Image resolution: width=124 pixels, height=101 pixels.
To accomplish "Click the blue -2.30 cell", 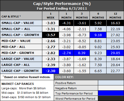I will [x=50, y=71].
